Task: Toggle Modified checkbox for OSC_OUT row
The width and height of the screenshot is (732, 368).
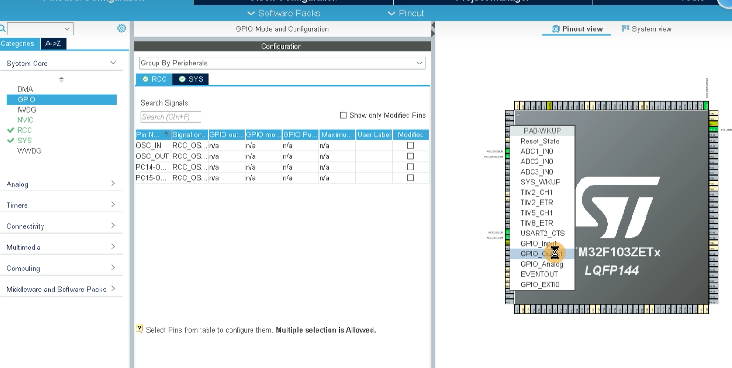Action: pyautogui.click(x=410, y=156)
